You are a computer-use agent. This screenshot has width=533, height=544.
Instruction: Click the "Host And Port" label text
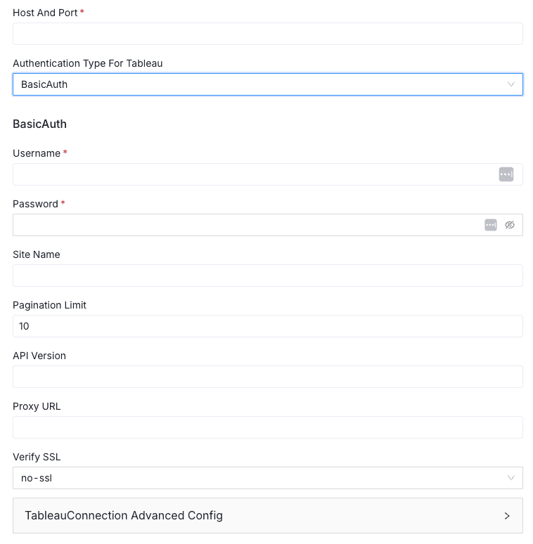coord(45,13)
